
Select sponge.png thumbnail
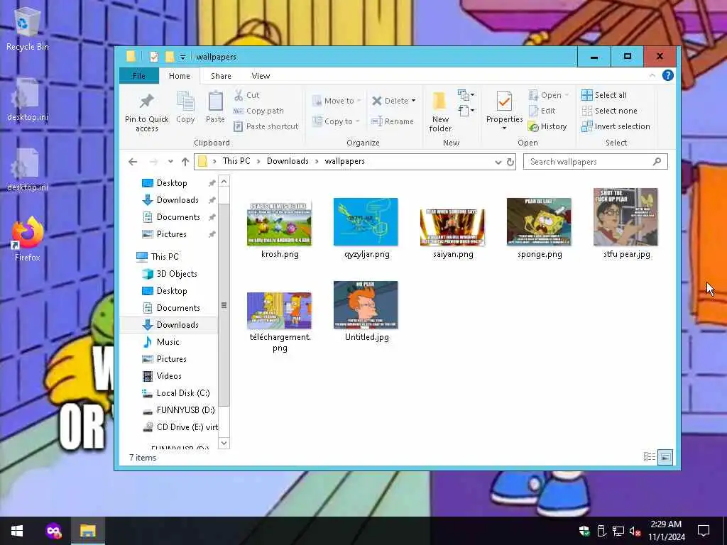point(540,222)
